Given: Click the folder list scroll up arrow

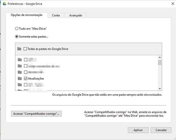Looking at the screenshot, I should (160, 58).
